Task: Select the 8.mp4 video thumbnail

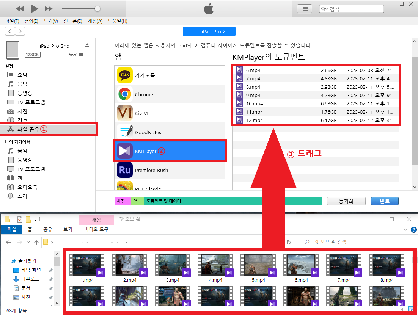Action: [387, 266]
